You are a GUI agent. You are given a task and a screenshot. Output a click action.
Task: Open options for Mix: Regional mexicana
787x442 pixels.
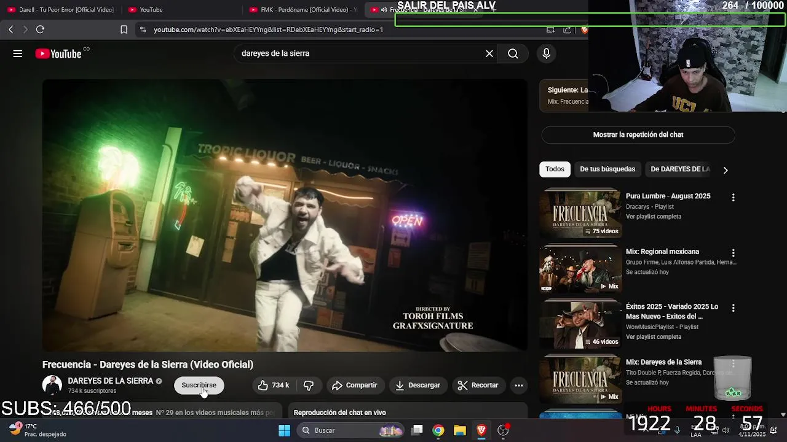point(733,253)
